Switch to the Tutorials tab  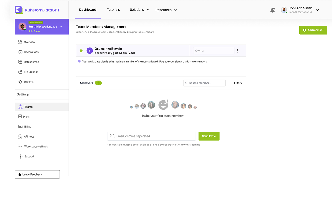(x=113, y=10)
